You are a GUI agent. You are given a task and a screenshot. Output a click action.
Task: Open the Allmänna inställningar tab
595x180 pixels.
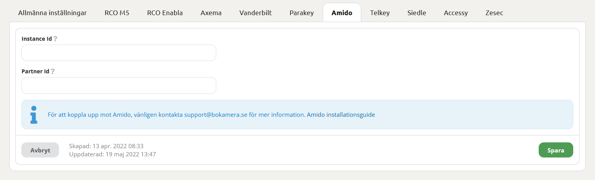[52, 13]
